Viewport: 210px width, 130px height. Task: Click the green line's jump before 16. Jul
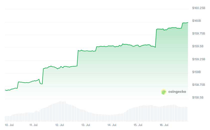click(x=156, y=37)
